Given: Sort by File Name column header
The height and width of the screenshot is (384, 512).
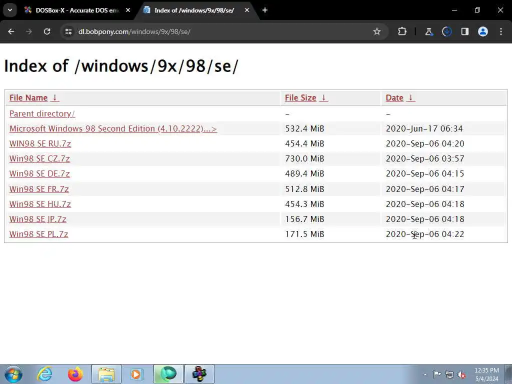Looking at the screenshot, I should pyautogui.click(x=28, y=97).
